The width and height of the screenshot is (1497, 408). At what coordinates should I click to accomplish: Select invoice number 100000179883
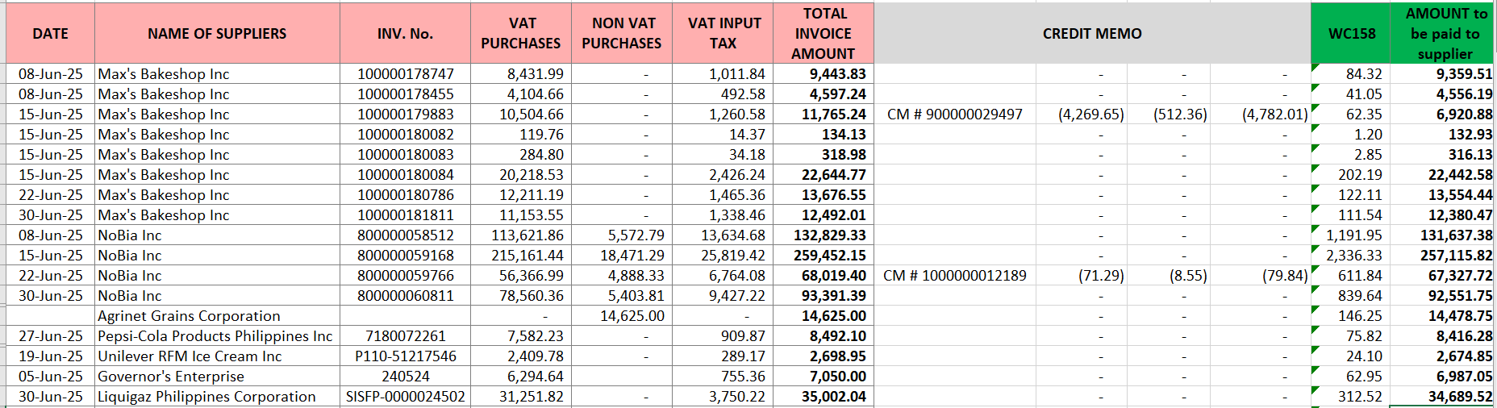coord(405,114)
